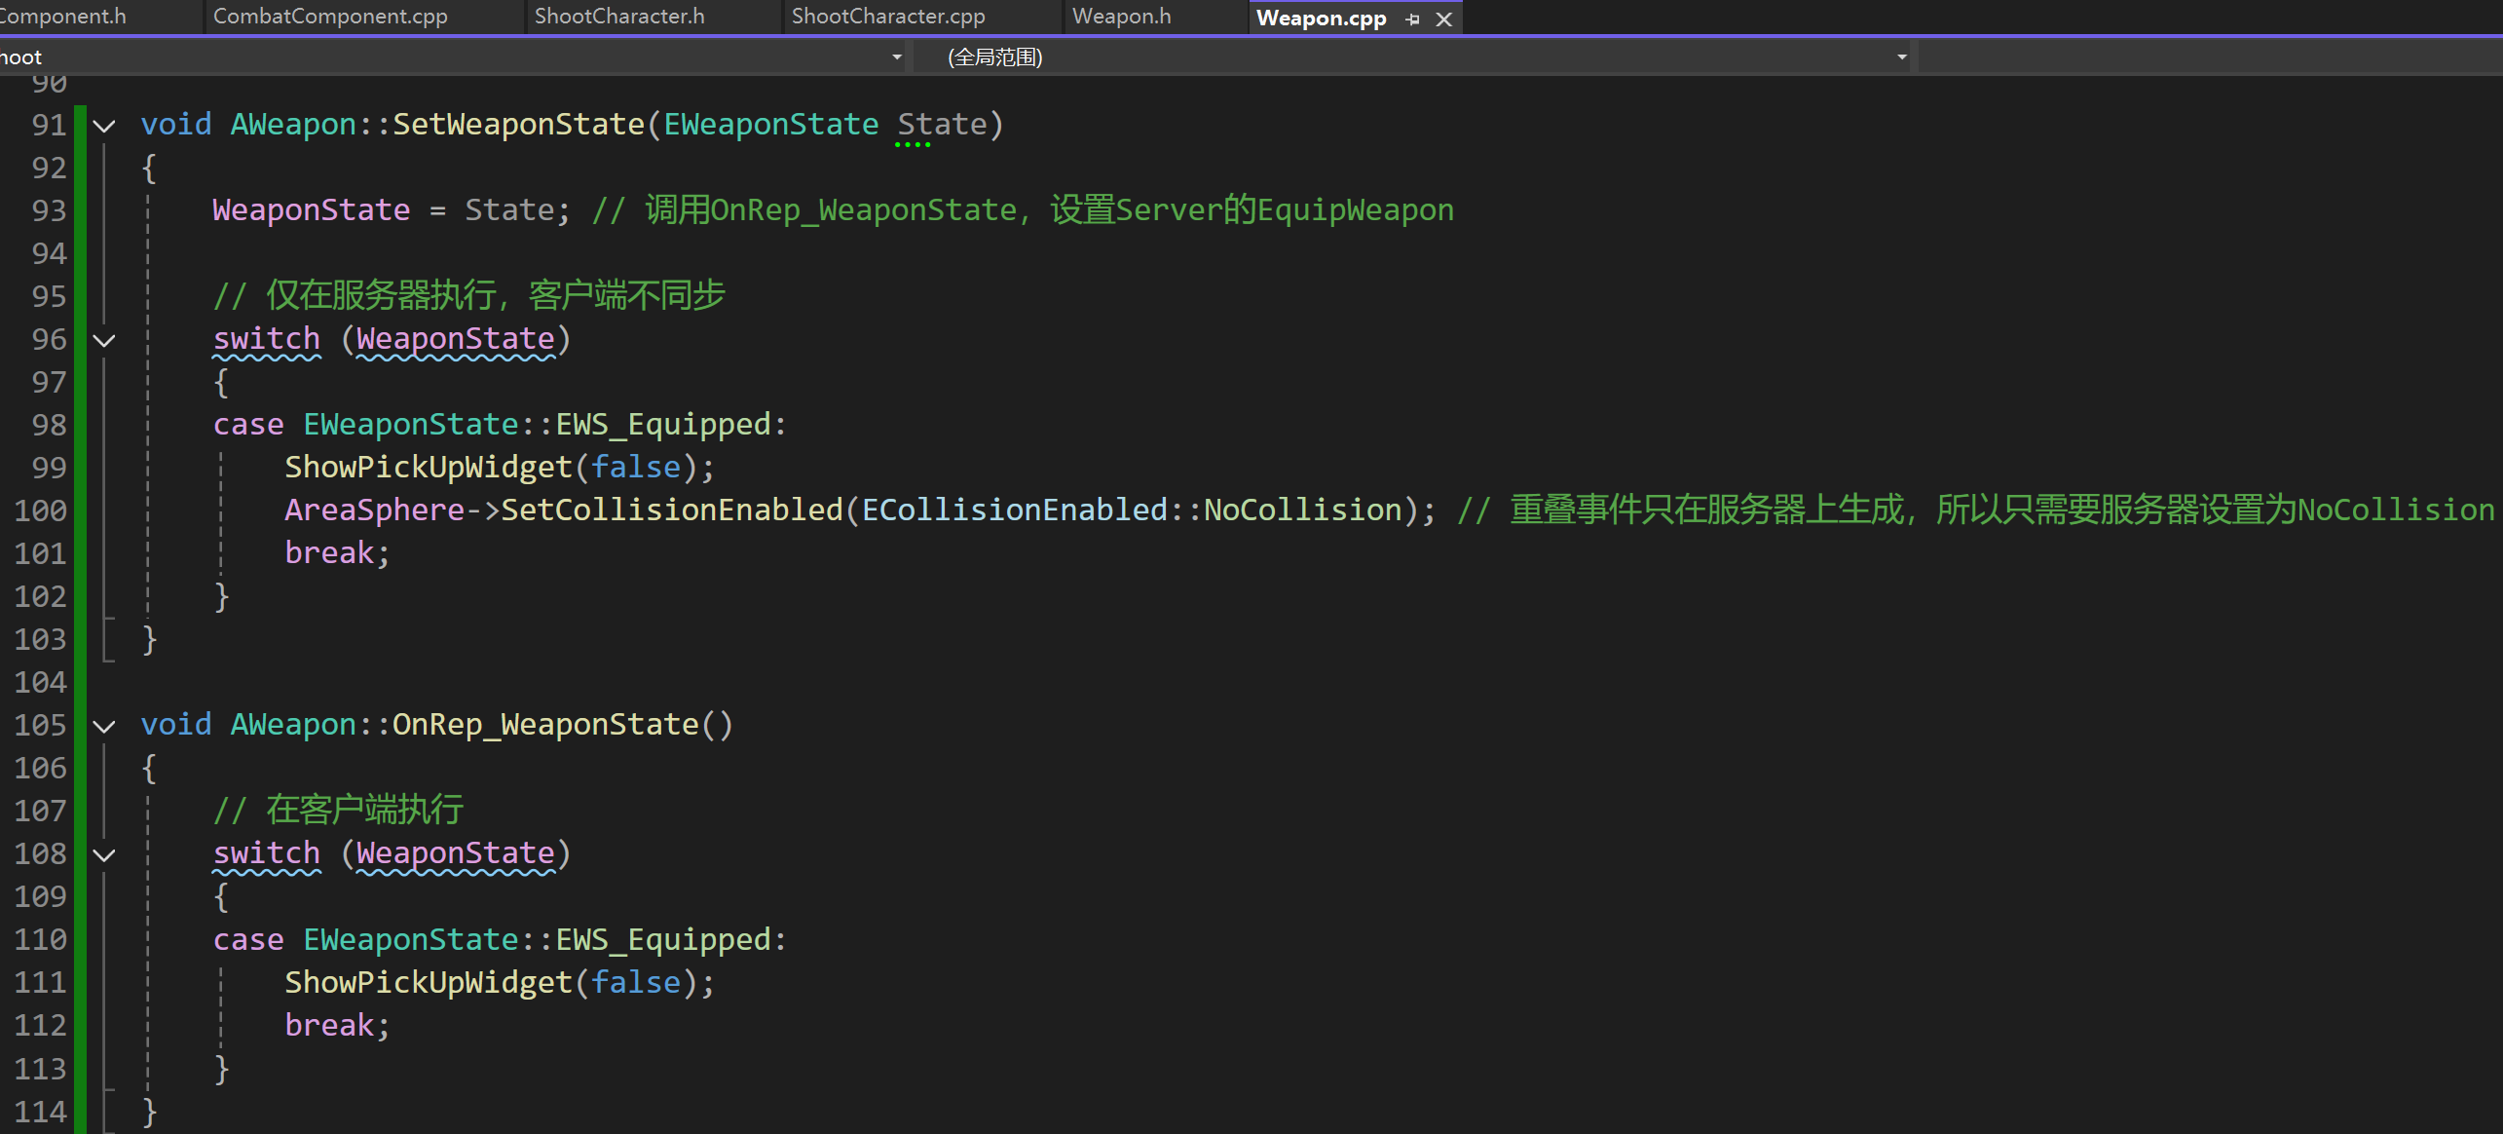Close the Weapon.cpp tab
This screenshot has width=2503, height=1134.
coord(1444,19)
